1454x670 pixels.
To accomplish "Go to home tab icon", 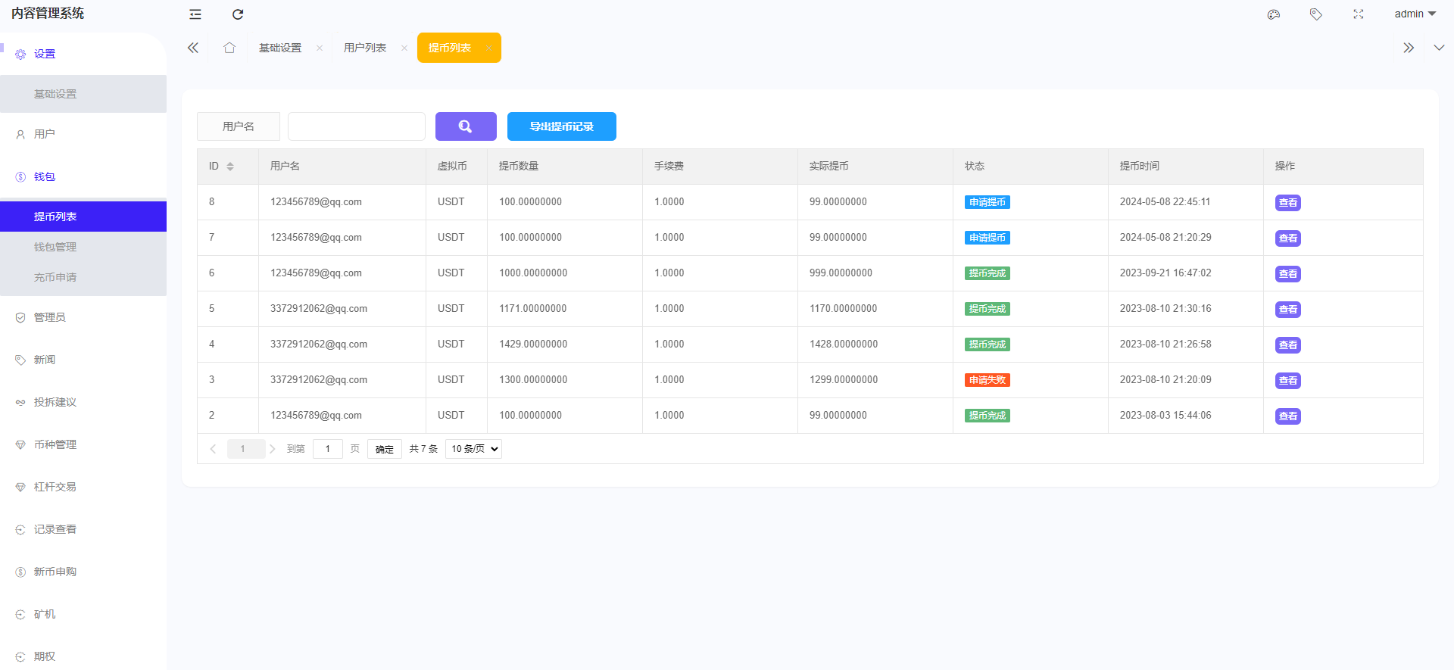I will click(229, 48).
